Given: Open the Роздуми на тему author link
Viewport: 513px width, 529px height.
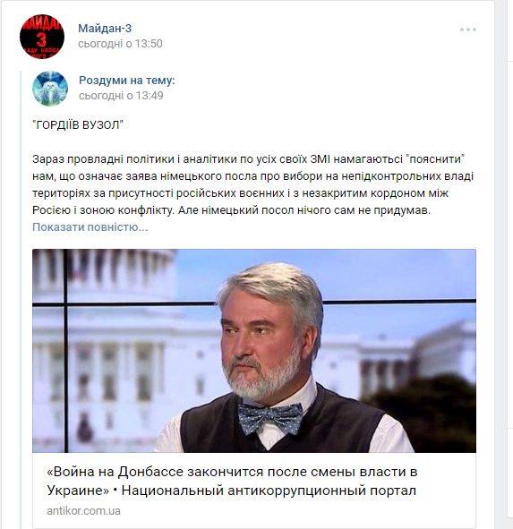Looking at the screenshot, I should 127,81.
